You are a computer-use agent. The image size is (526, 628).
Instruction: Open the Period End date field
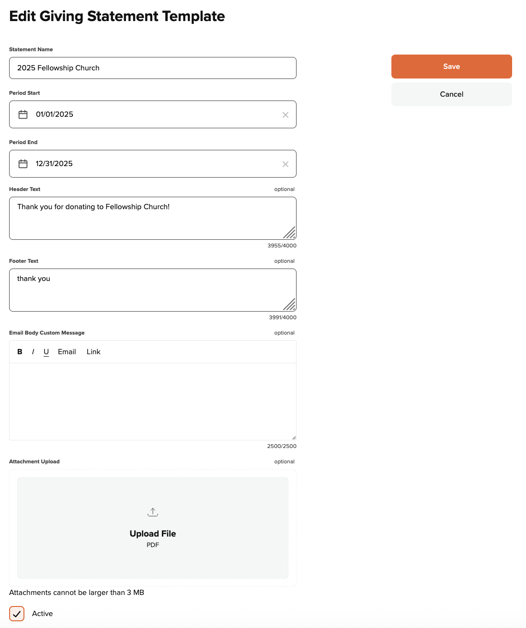152,164
